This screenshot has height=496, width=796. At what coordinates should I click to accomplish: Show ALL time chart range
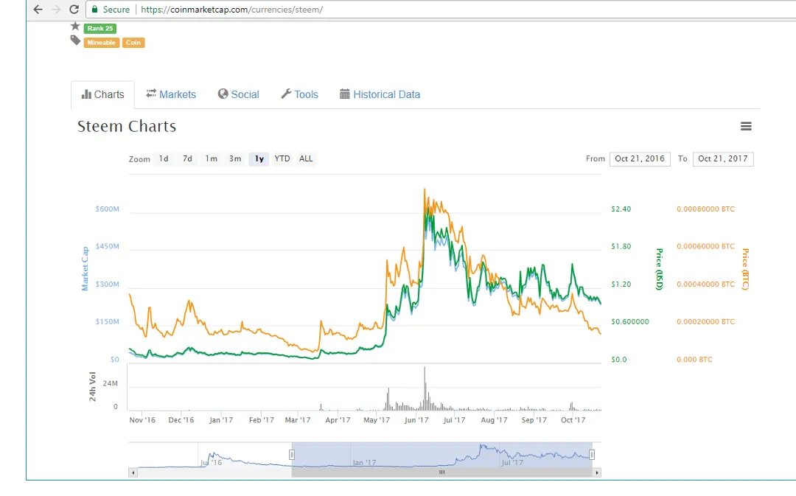pyautogui.click(x=306, y=159)
